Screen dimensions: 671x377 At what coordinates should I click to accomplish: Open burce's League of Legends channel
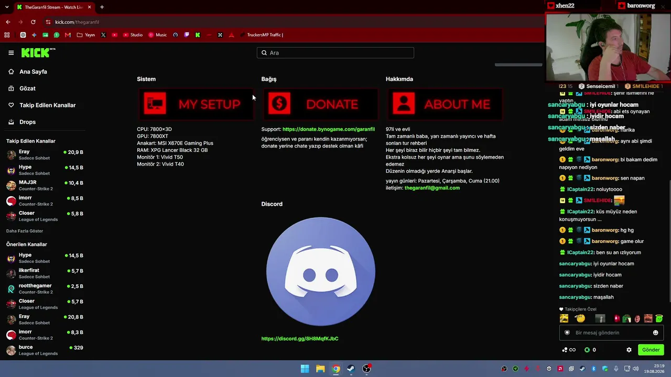pos(45,350)
